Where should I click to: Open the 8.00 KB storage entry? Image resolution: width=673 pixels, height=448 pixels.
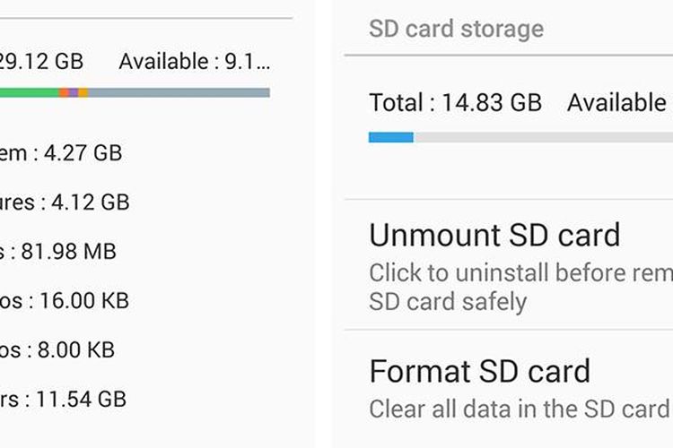coord(57,349)
